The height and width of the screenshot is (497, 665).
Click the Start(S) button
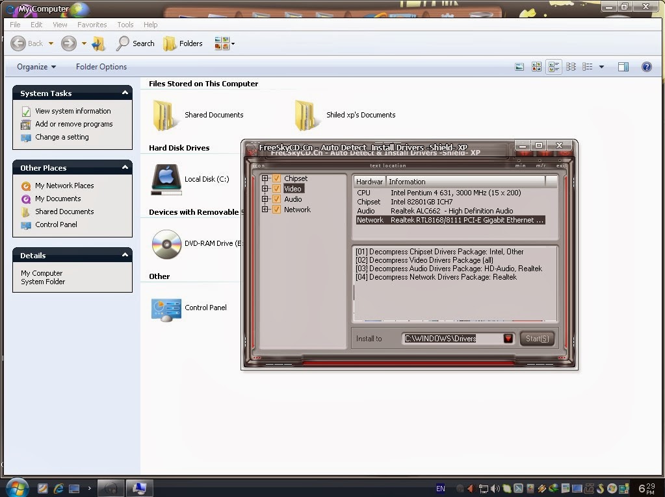click(537, 338)
